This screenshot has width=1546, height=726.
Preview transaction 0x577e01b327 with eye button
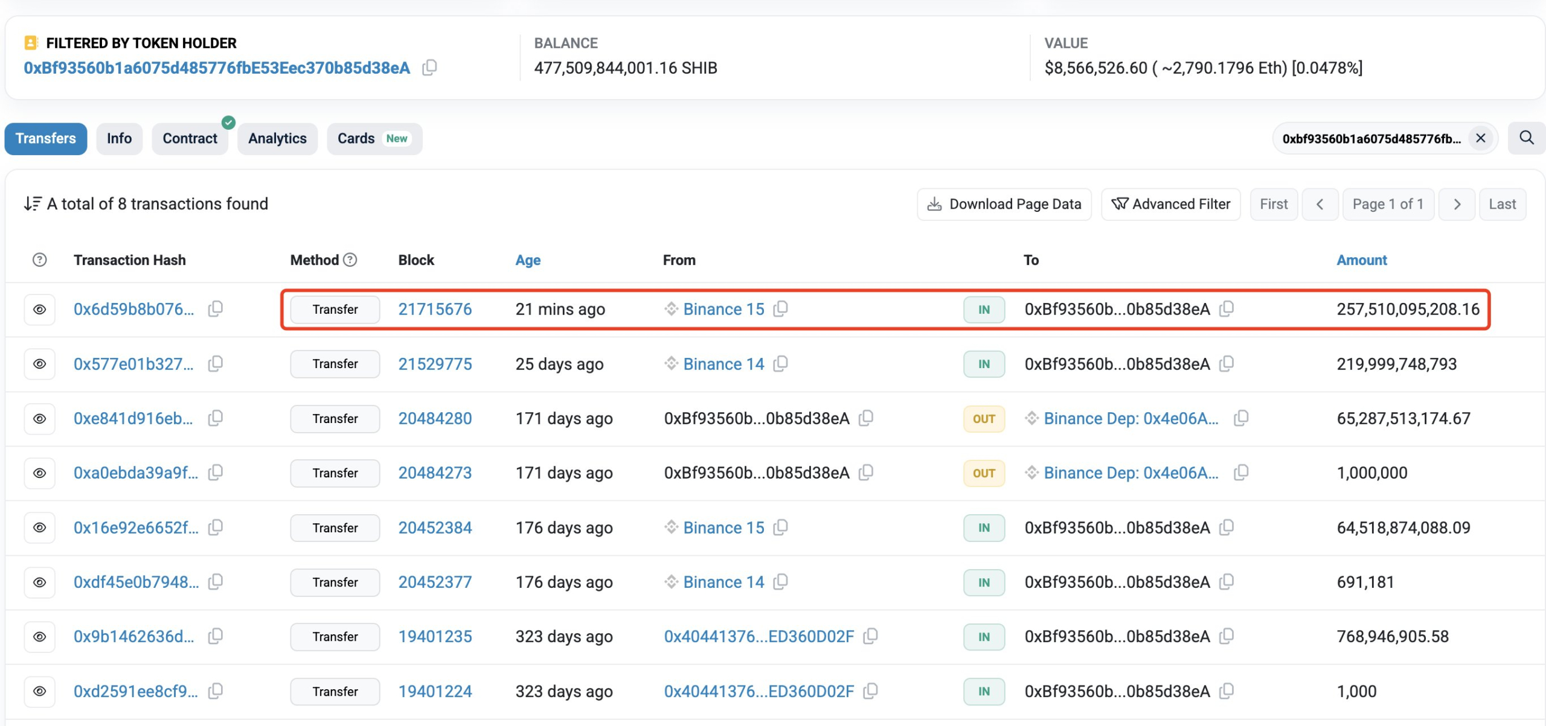coord(39,364)
